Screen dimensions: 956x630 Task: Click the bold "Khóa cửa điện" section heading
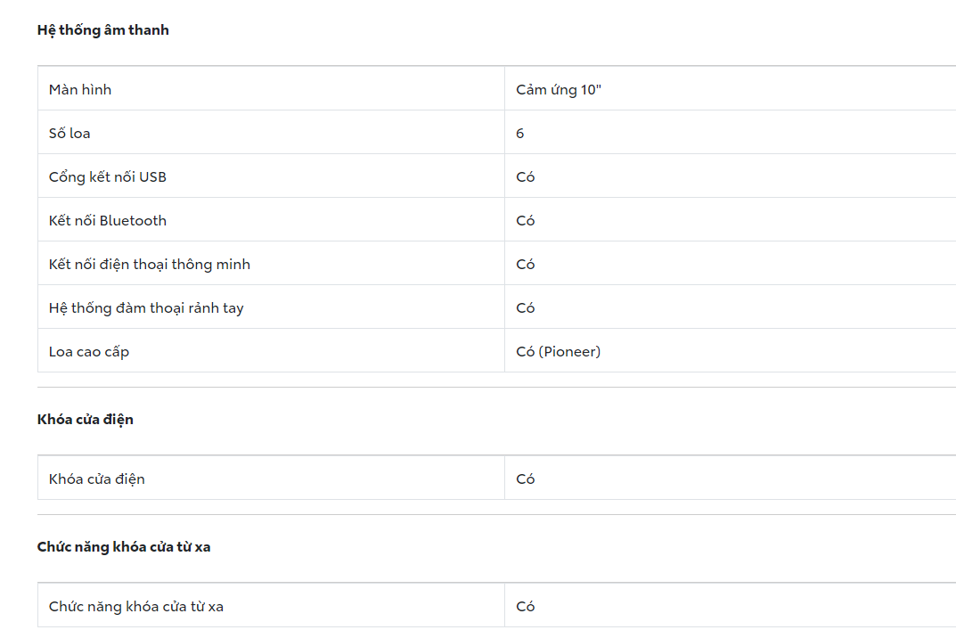coord(86,420)
